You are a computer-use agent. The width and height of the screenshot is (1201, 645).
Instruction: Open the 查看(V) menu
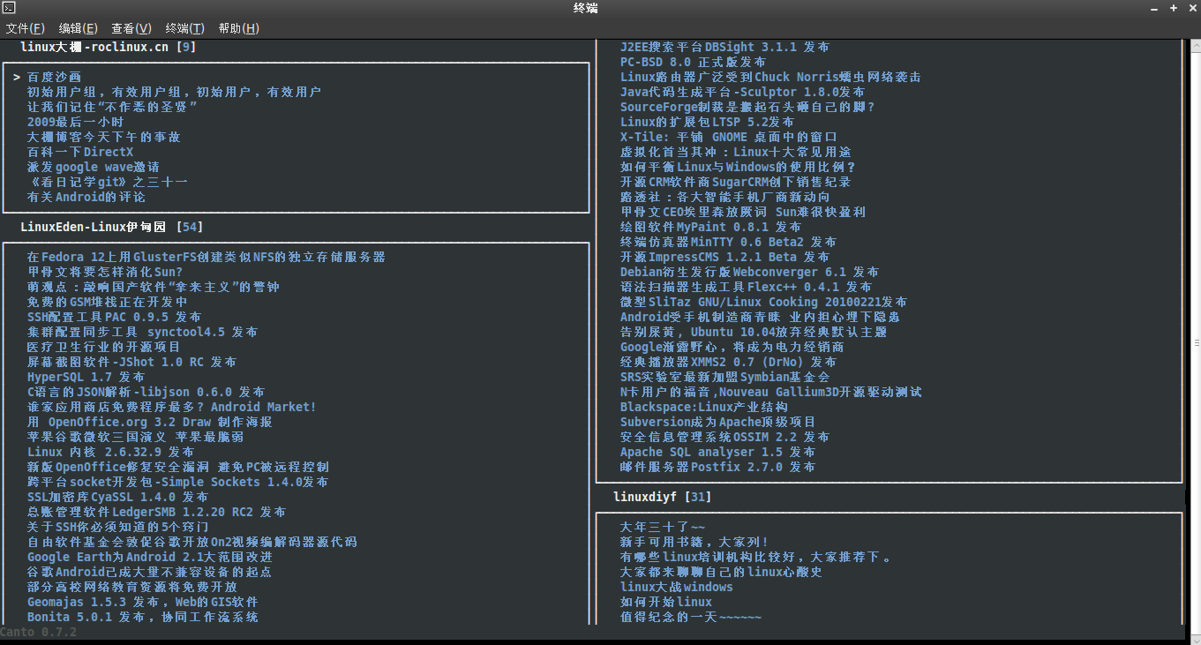(x=131, y=28)
